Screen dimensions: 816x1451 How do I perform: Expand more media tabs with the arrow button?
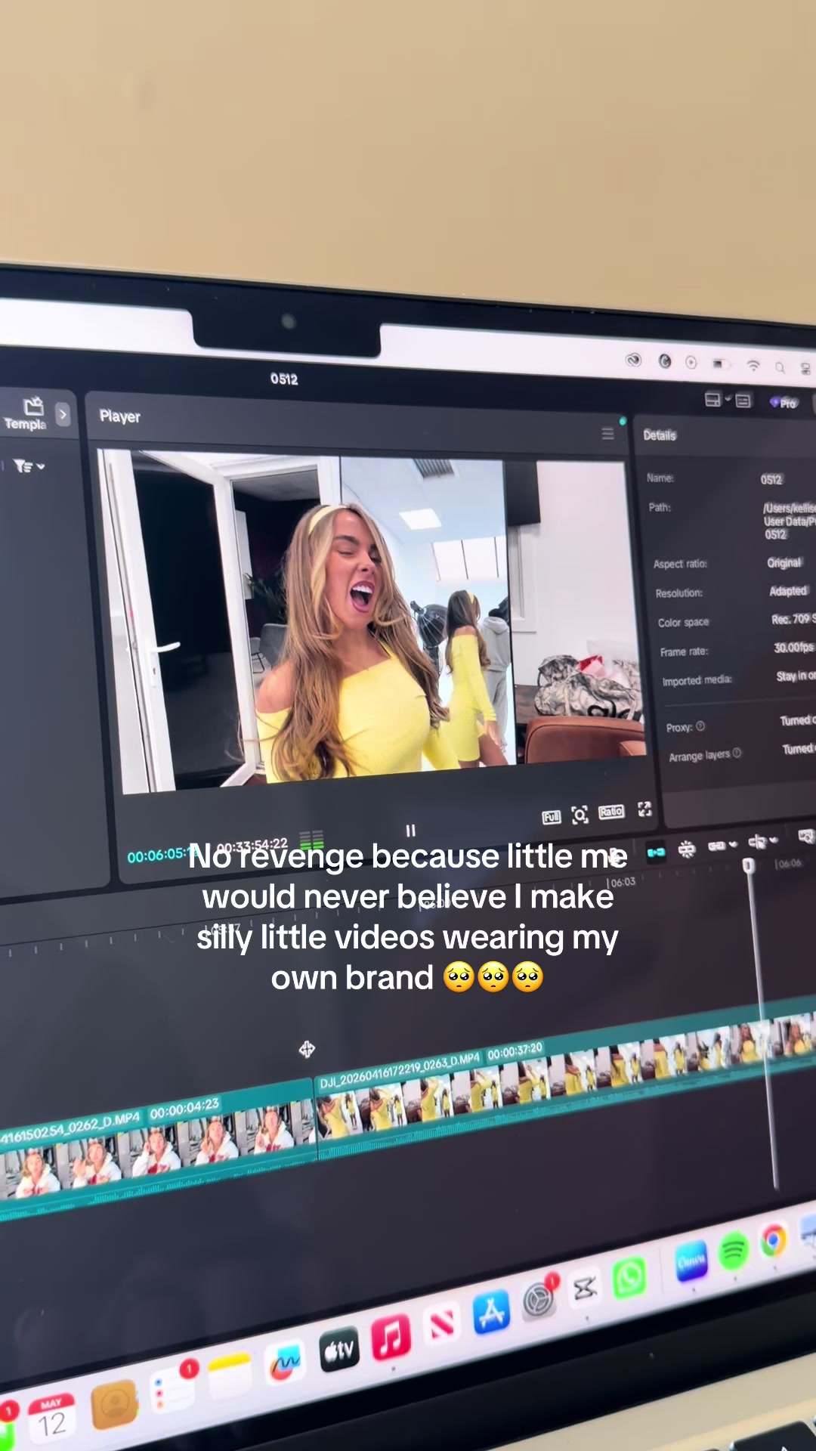[63, 414]
